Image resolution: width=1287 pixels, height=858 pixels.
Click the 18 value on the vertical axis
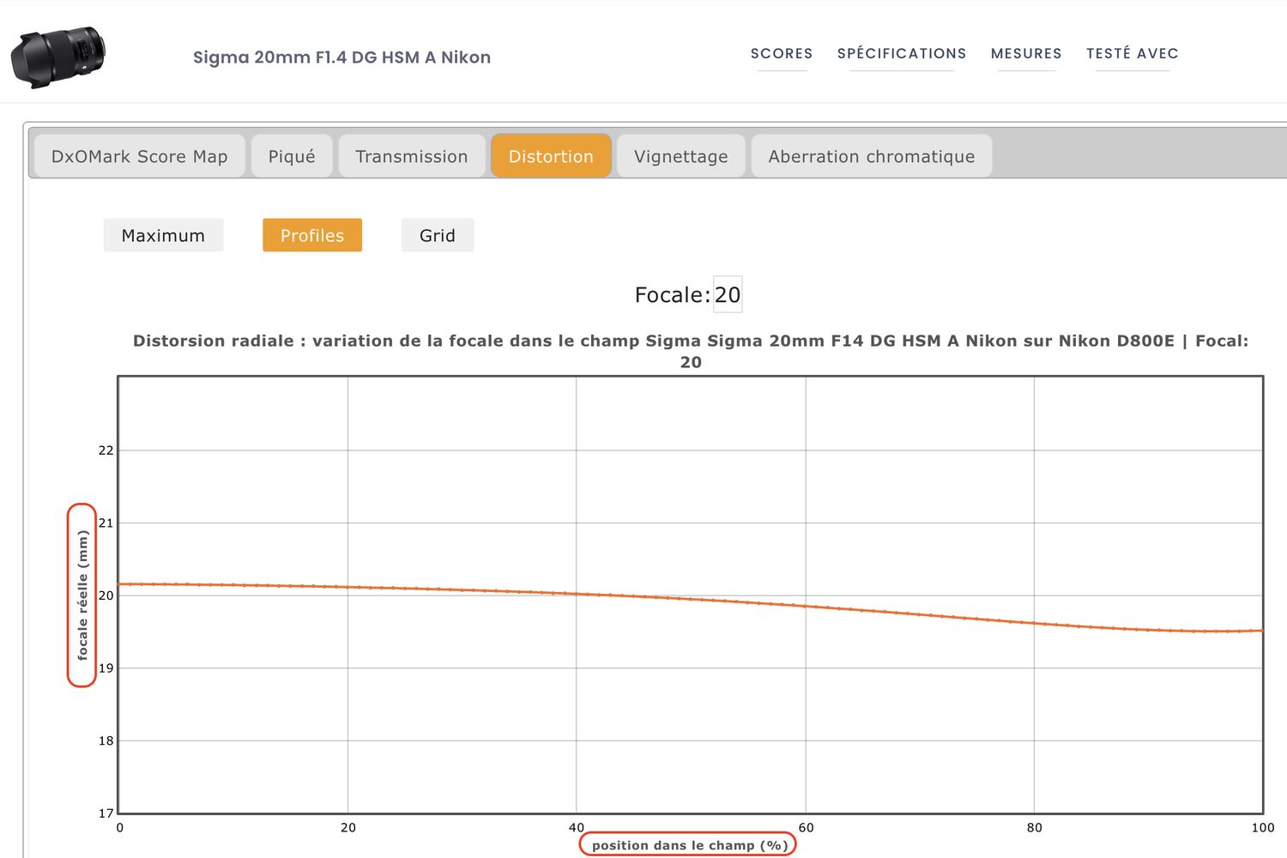point(106,740)
